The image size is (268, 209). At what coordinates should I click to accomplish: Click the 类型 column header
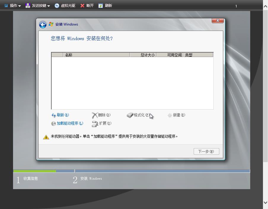click(198, 55)
